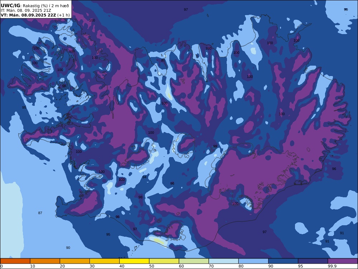The height and width of the screenshot is (269, 358).
Task: Pick the 60–70 pale green legend swatch
Action: tap(194, 261)
